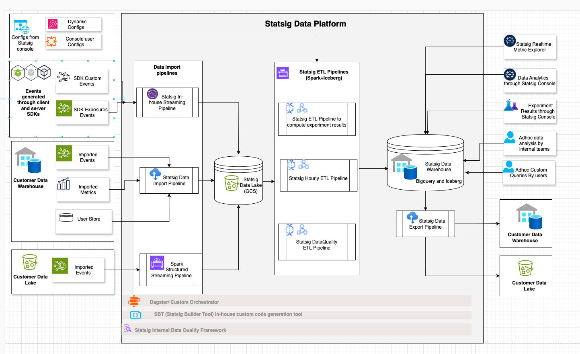Image resolution: width=580 pixels, height=354 pixels.
Task: Select the Imported Metrics bar chart icon
Action: click(x=64, y=184)
